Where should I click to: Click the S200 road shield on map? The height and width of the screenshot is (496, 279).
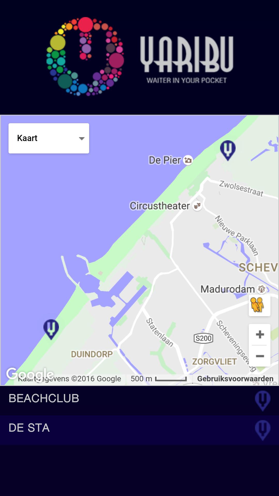coord(204,338)
